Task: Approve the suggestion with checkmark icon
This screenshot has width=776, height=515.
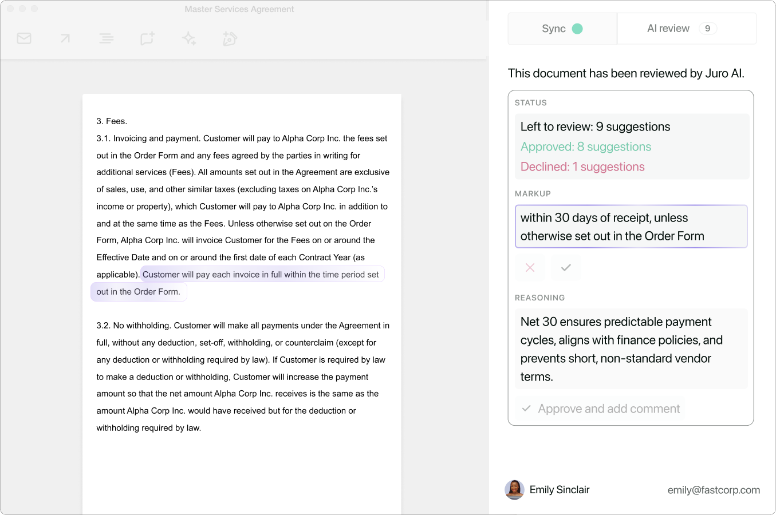Action: pos(566,267)
